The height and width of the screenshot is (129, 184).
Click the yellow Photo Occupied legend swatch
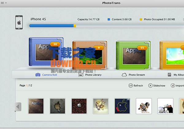141,19
